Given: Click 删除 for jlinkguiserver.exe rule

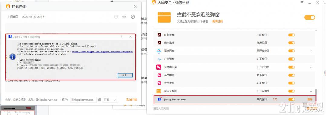Looking at the screenshot, I should pos(310,99).
